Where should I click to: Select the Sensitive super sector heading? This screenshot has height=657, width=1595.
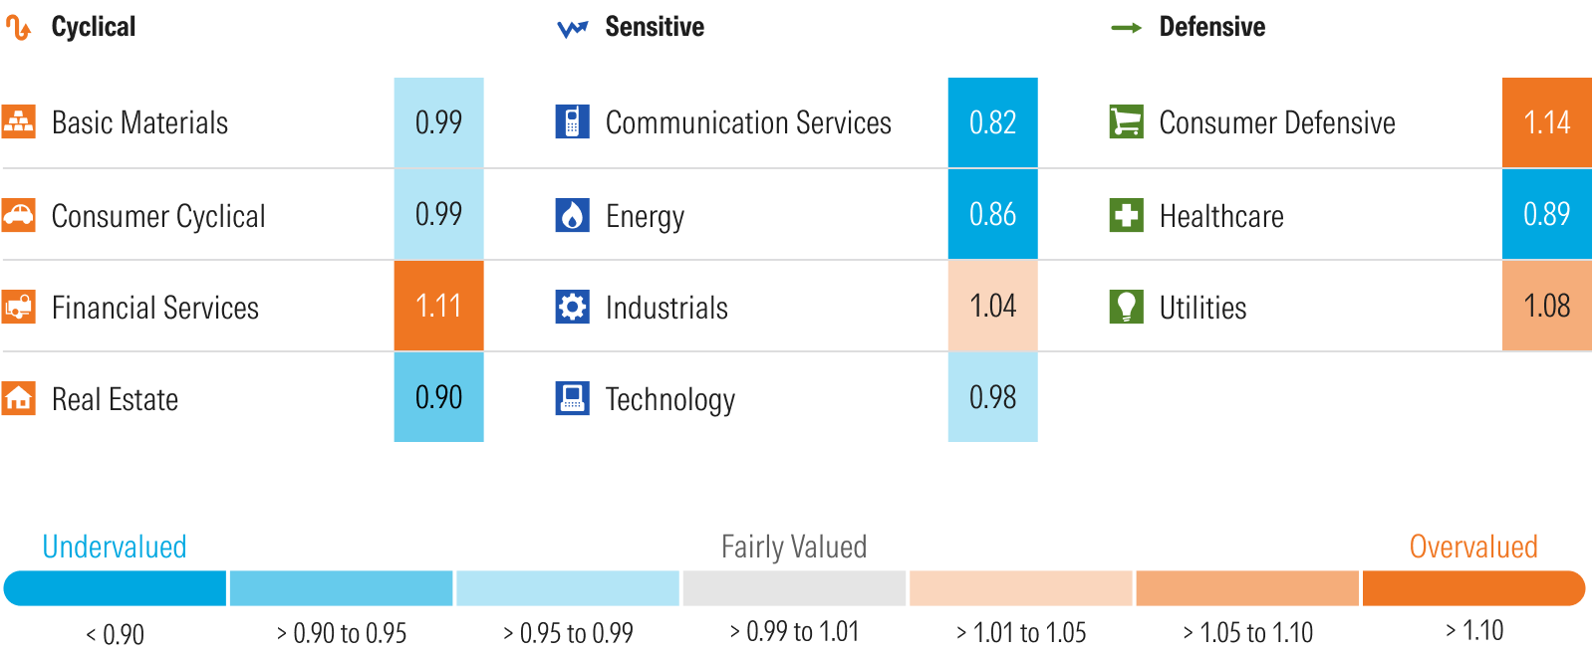pos(654,27)
